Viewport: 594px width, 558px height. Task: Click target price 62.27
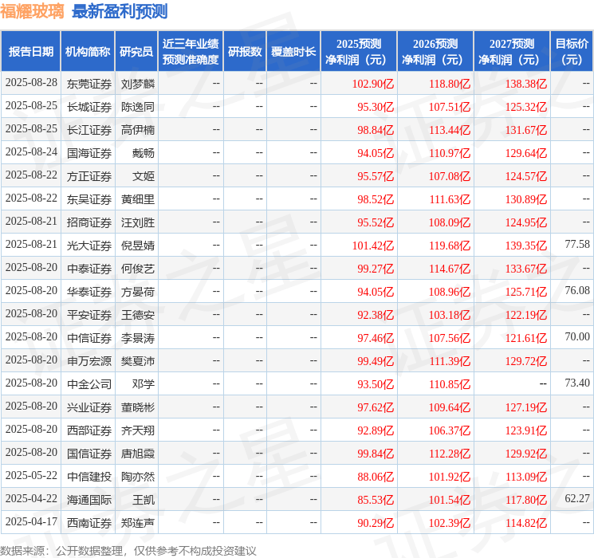coord(576,499)
